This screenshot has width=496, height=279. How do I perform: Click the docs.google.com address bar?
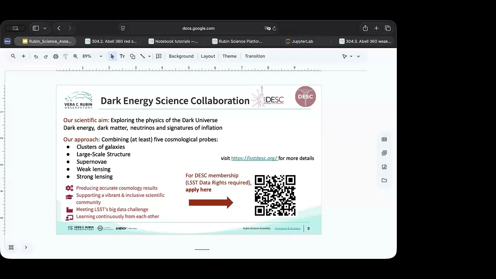198,28
